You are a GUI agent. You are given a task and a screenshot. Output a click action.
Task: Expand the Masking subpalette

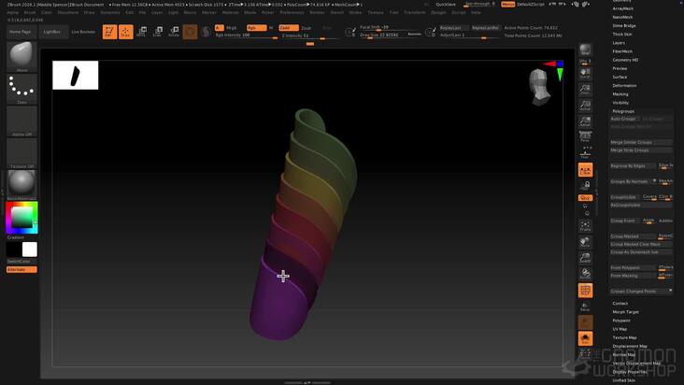pos(620,94)
